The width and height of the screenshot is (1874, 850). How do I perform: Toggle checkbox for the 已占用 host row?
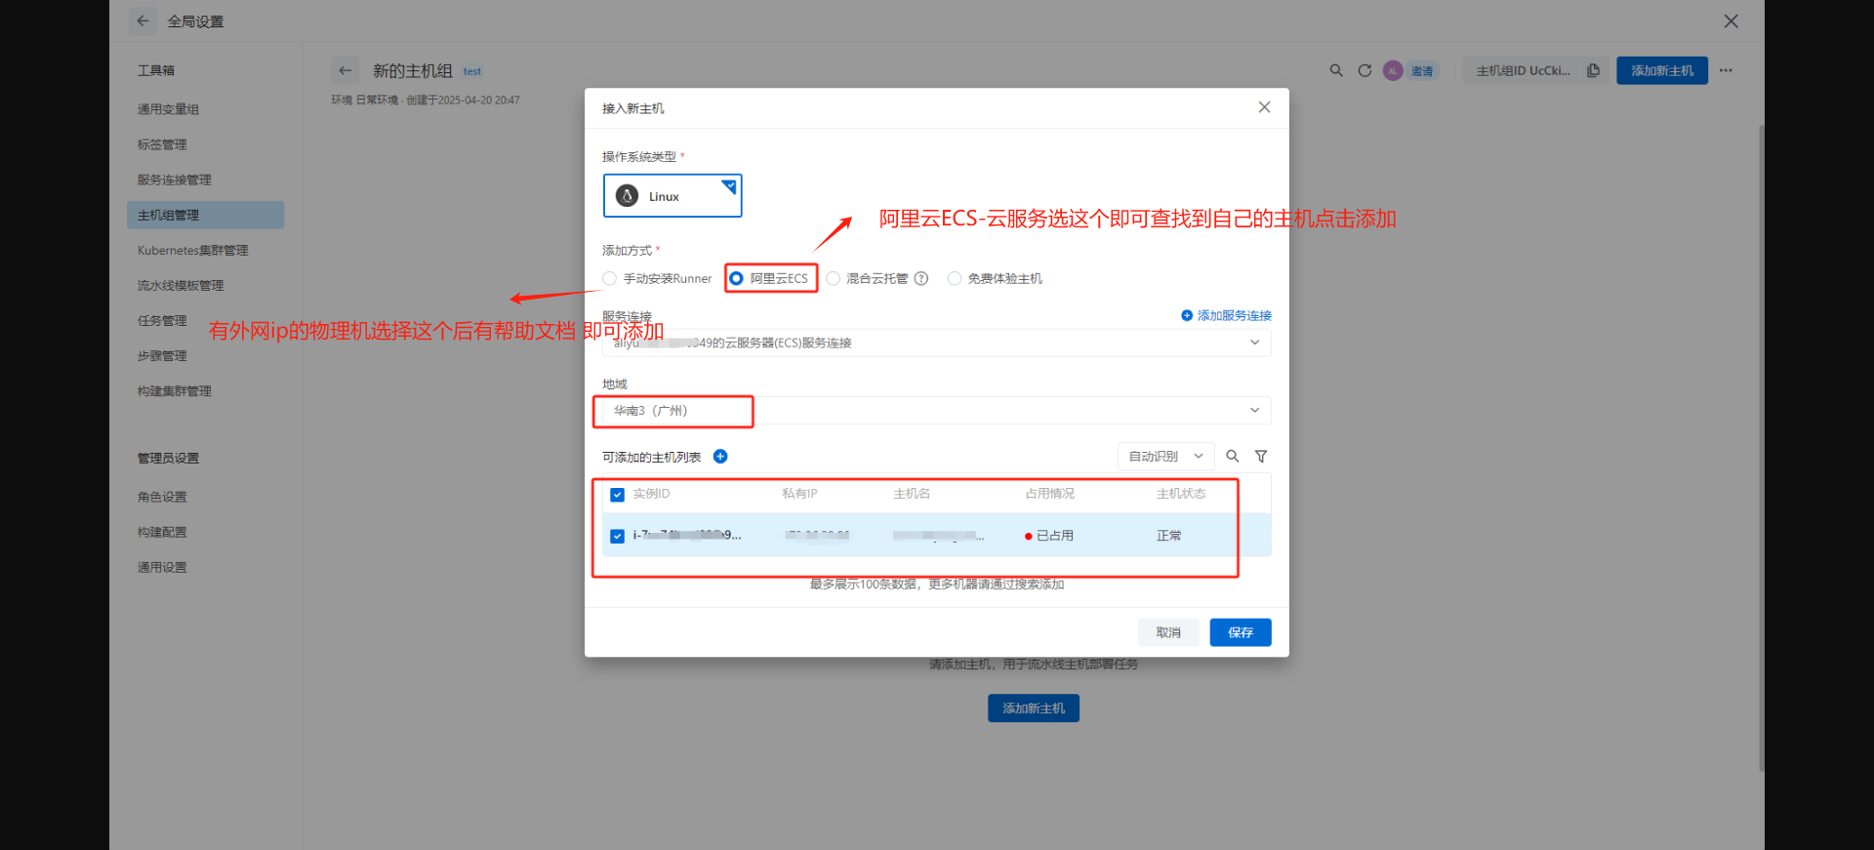617,536
